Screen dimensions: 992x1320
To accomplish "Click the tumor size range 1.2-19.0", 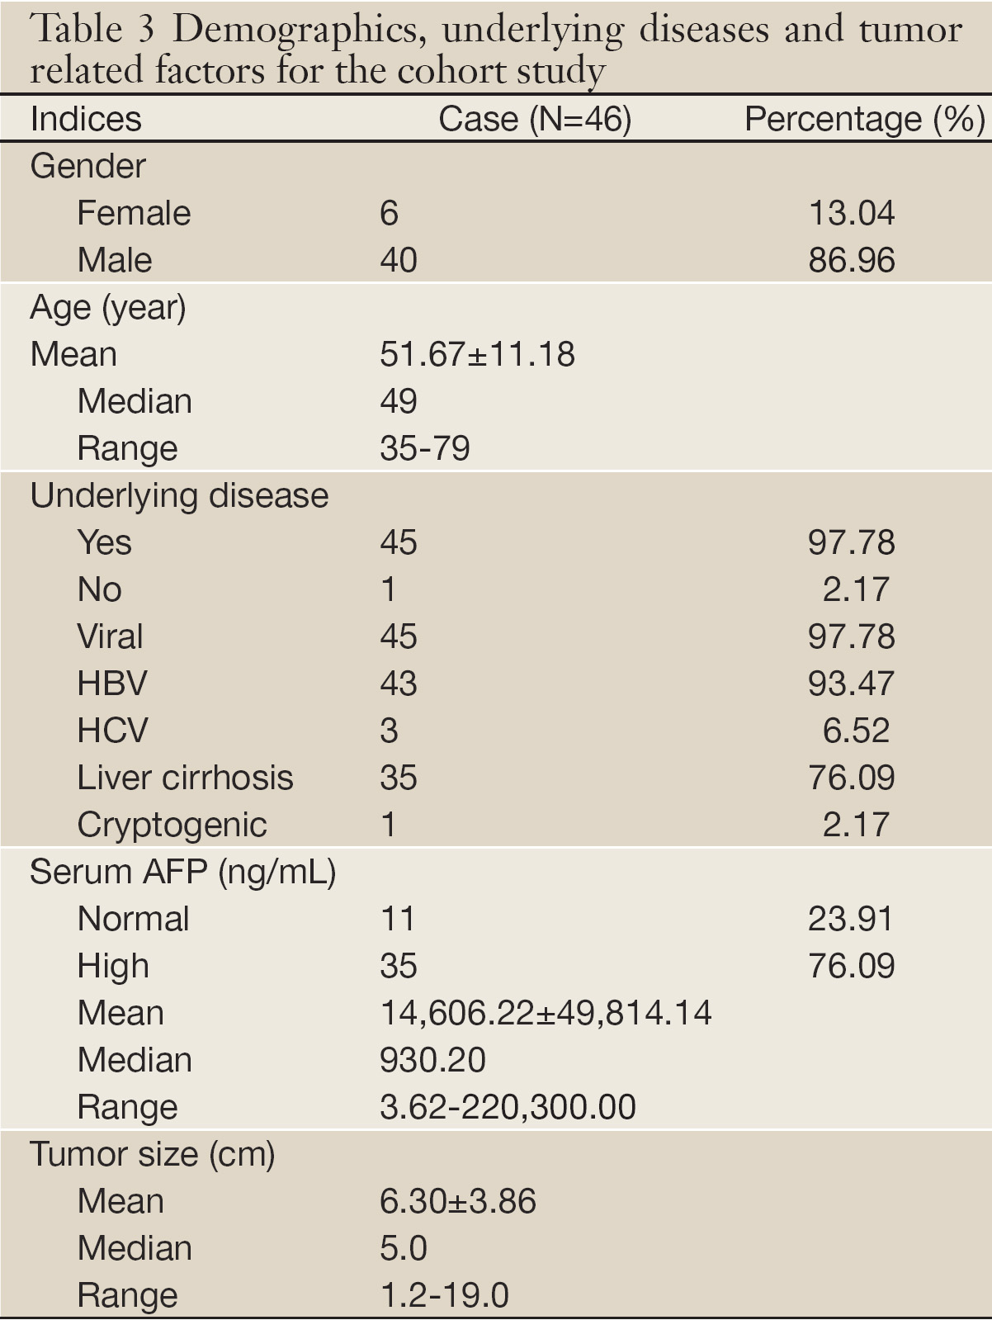I will point(444,1296).
